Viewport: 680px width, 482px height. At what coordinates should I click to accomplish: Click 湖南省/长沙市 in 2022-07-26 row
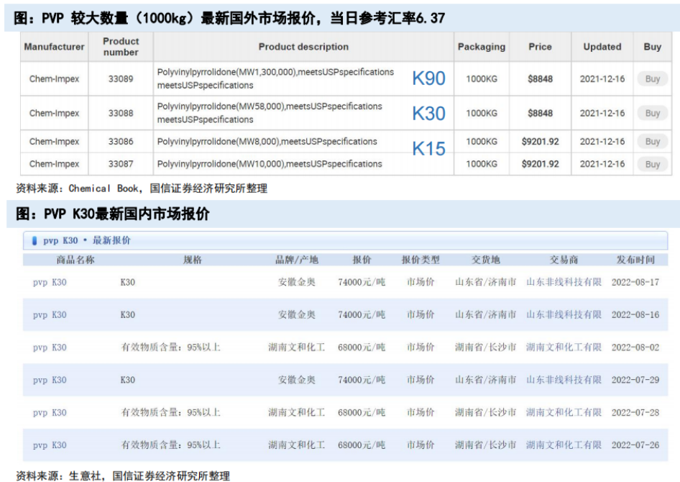click(486, 445)
